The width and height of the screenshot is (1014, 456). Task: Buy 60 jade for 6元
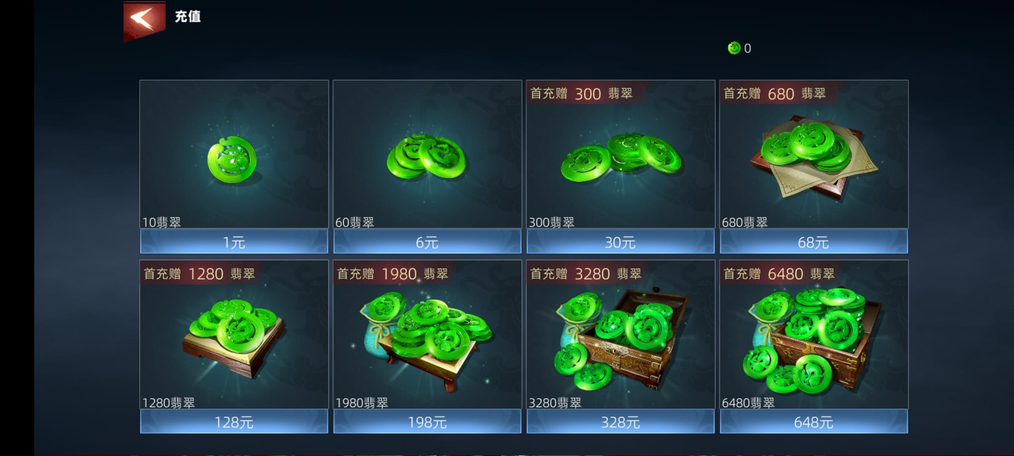[427, 242]
